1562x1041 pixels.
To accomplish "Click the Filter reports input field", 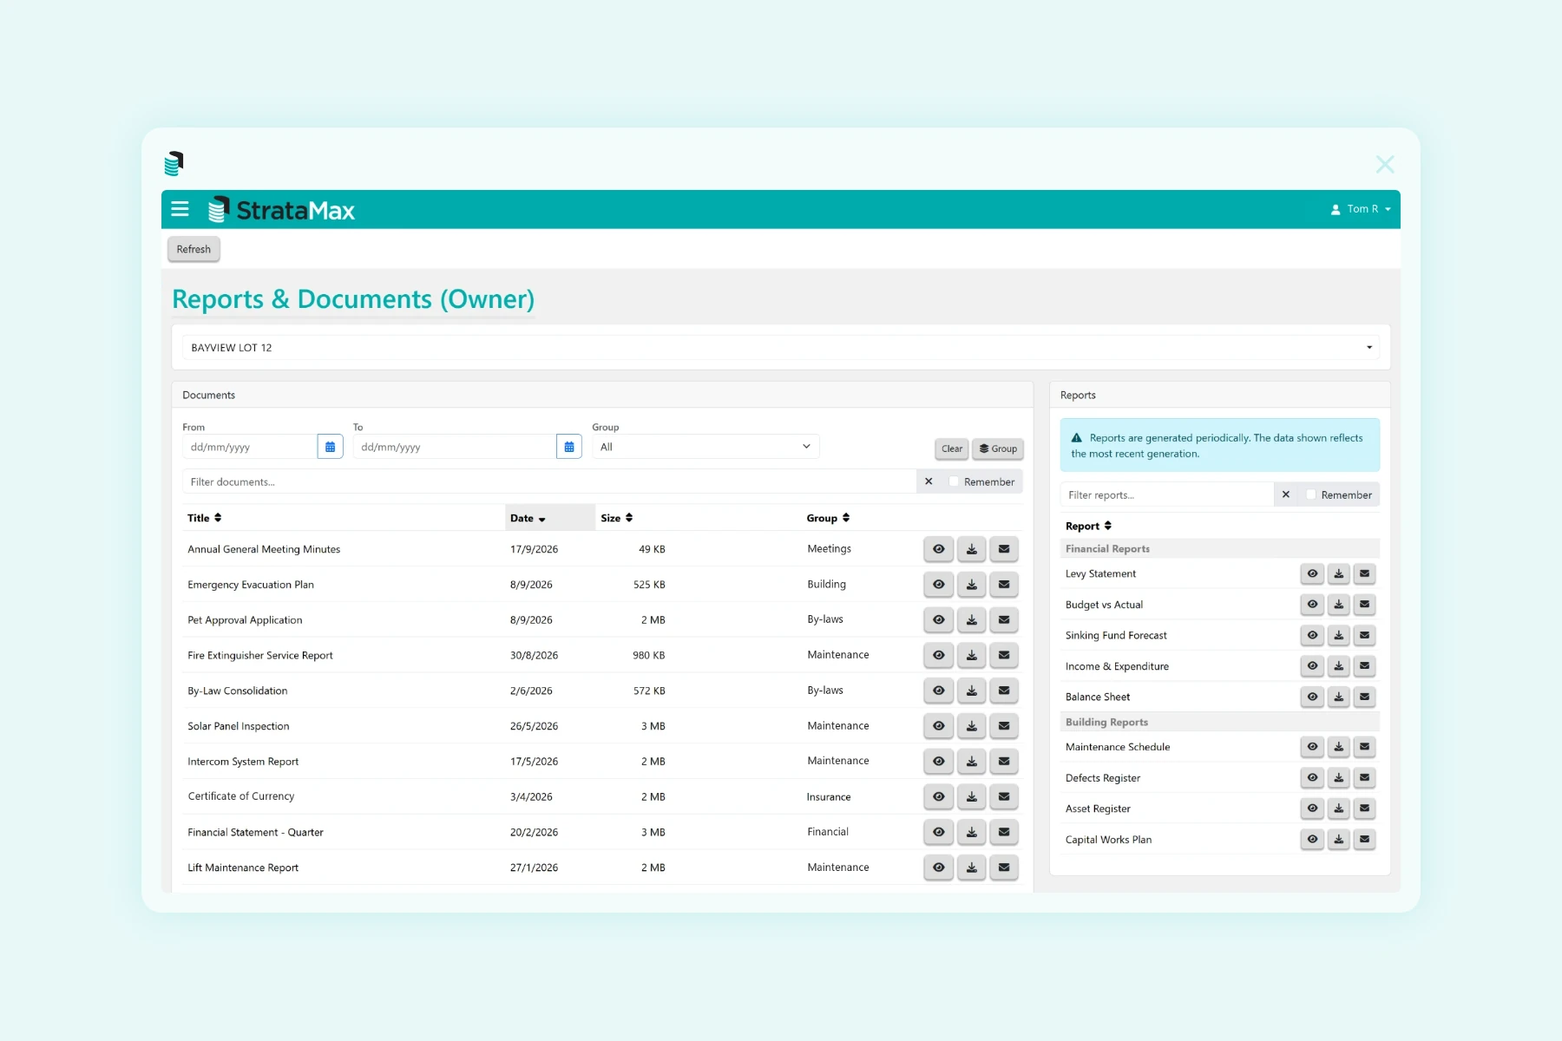I will coord(1167,494).
